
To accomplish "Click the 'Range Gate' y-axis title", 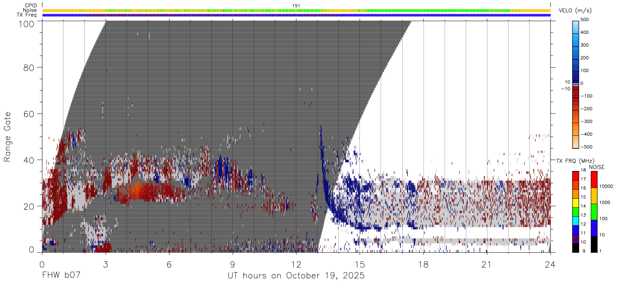I will pos(8,136).
